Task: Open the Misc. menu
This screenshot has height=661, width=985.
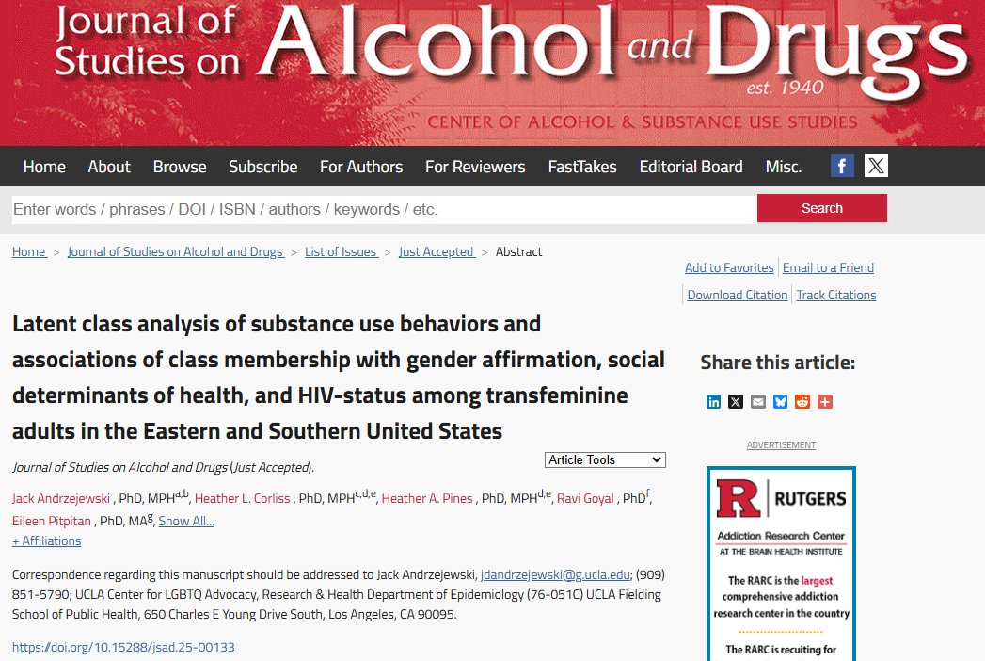Action: pos(784,167)
